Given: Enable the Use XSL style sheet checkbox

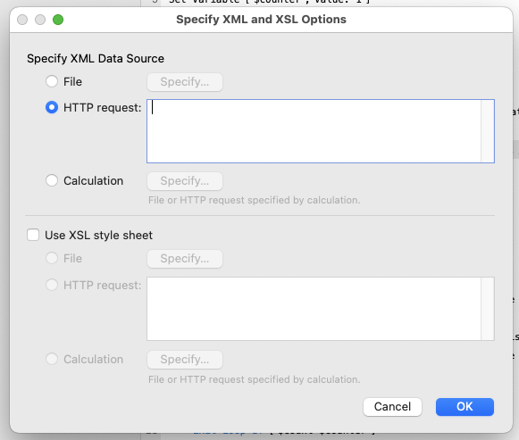Looking at the screenshot, I should tap(33, 235).
